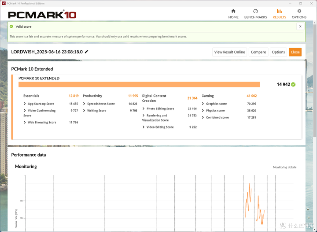This screenshot has width=317, height=232.
Task: Switch to OPTIONS tab label
Action: [x=299, y=17]
